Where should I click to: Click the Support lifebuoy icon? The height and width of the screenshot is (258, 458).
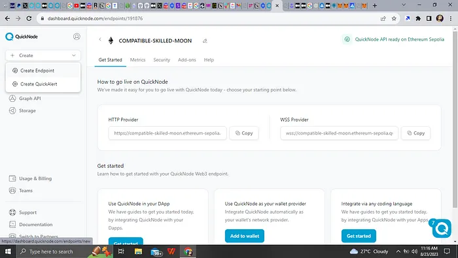point(12,212)
